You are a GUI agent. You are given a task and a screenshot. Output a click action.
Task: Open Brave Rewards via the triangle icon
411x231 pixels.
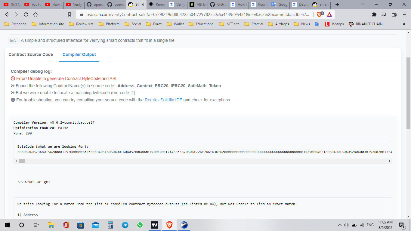(329, 14)
